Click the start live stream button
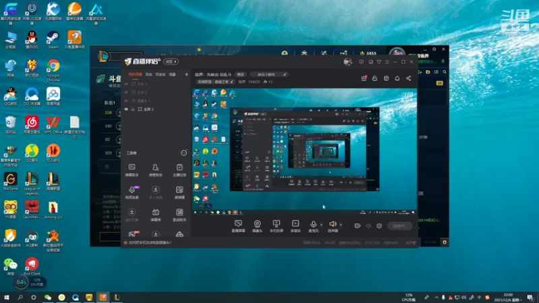539x303 pixels. click(400, 226)
